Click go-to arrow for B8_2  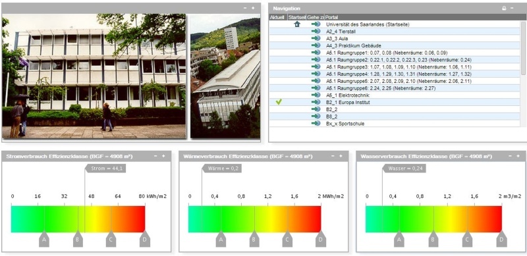point(316,116)
